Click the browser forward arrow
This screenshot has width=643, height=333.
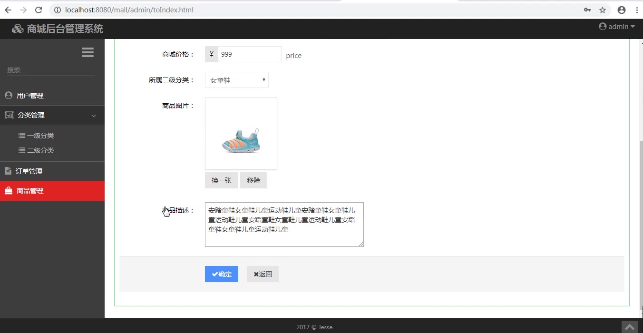point(23,10)
